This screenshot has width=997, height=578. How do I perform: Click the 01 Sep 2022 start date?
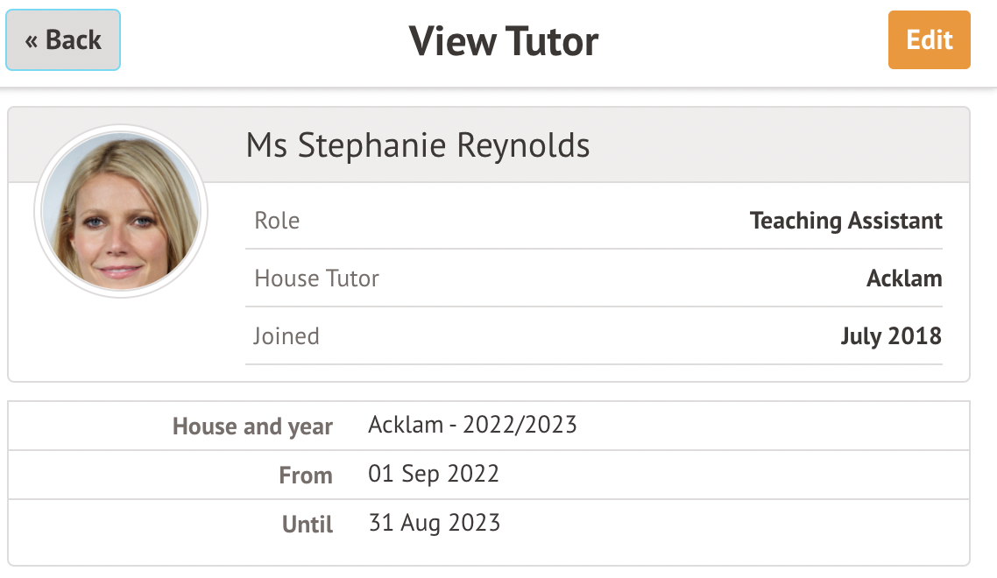point(434,475)
